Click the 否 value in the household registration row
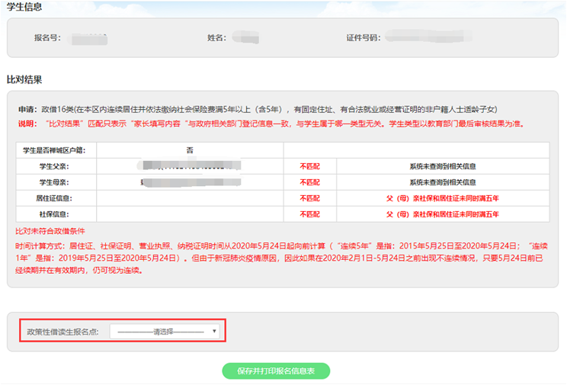 click(190, 150)
